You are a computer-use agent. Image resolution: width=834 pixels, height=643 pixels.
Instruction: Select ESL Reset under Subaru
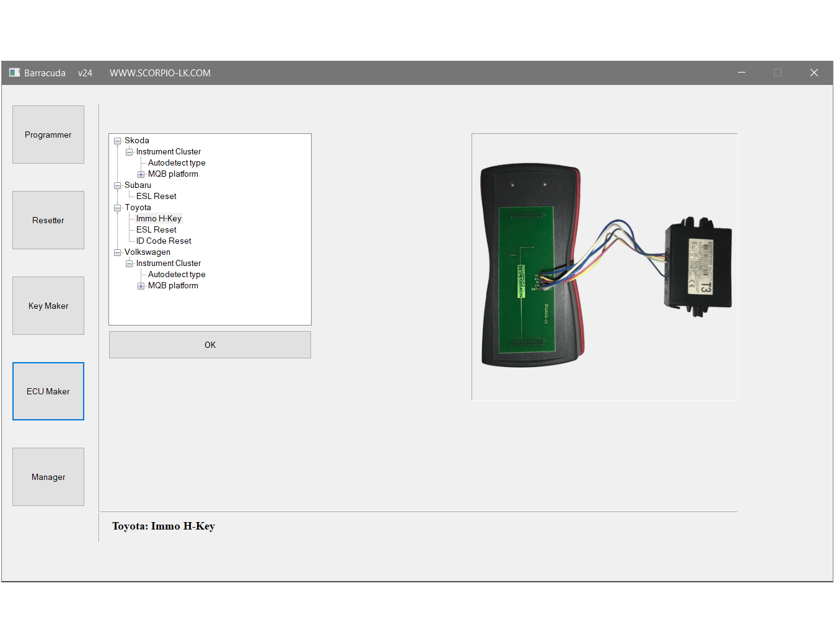156,197
